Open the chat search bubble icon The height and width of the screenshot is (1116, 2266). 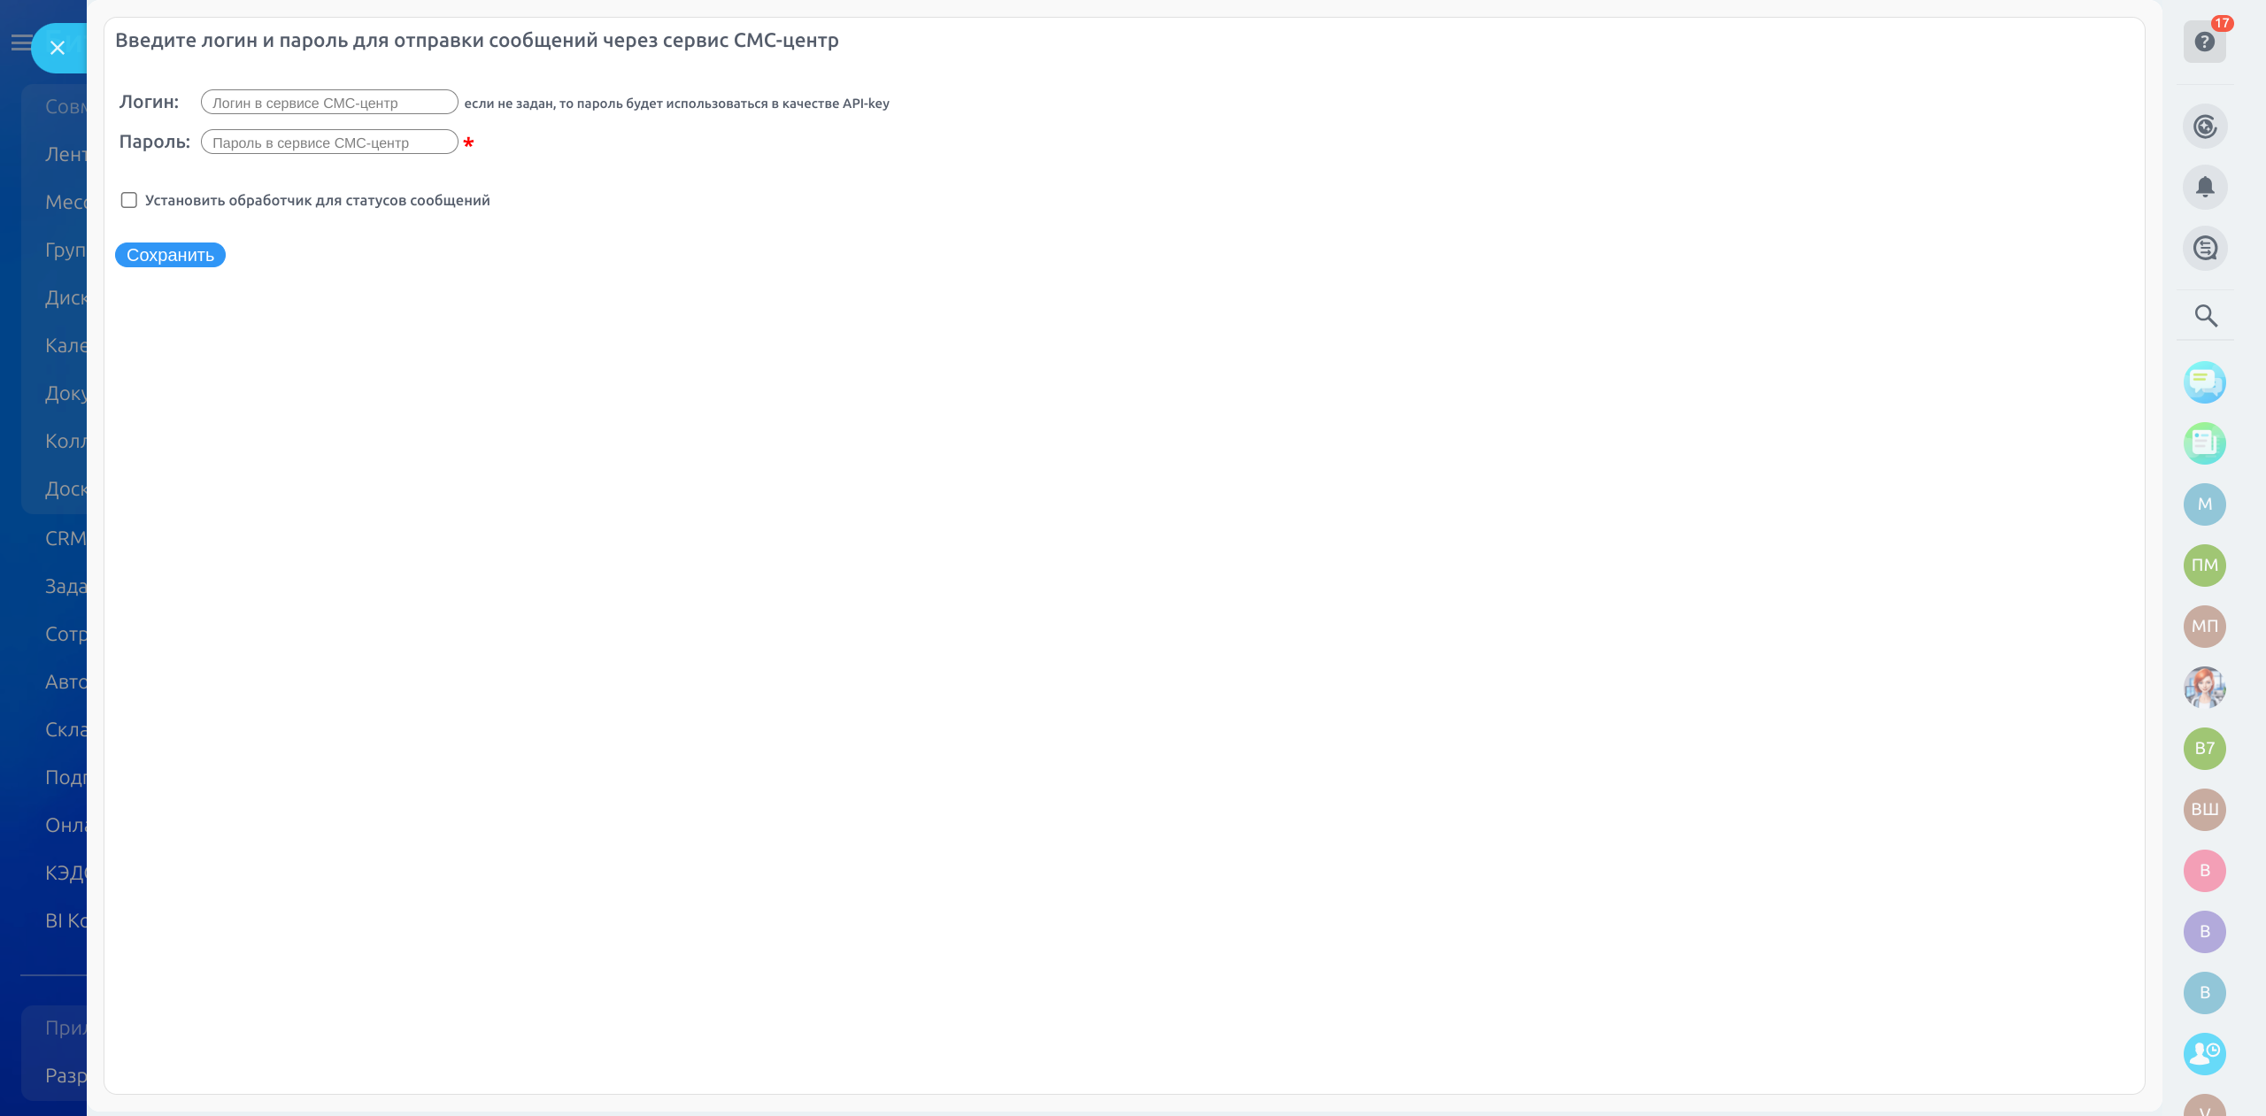(2205, 249)
